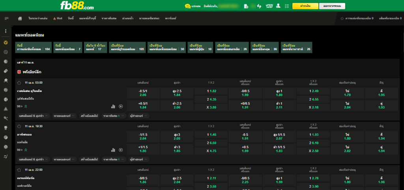Click the yellow ฝากเงิน deposit button
This screenshot has height=190, width=404.
(x=305, y=6)
